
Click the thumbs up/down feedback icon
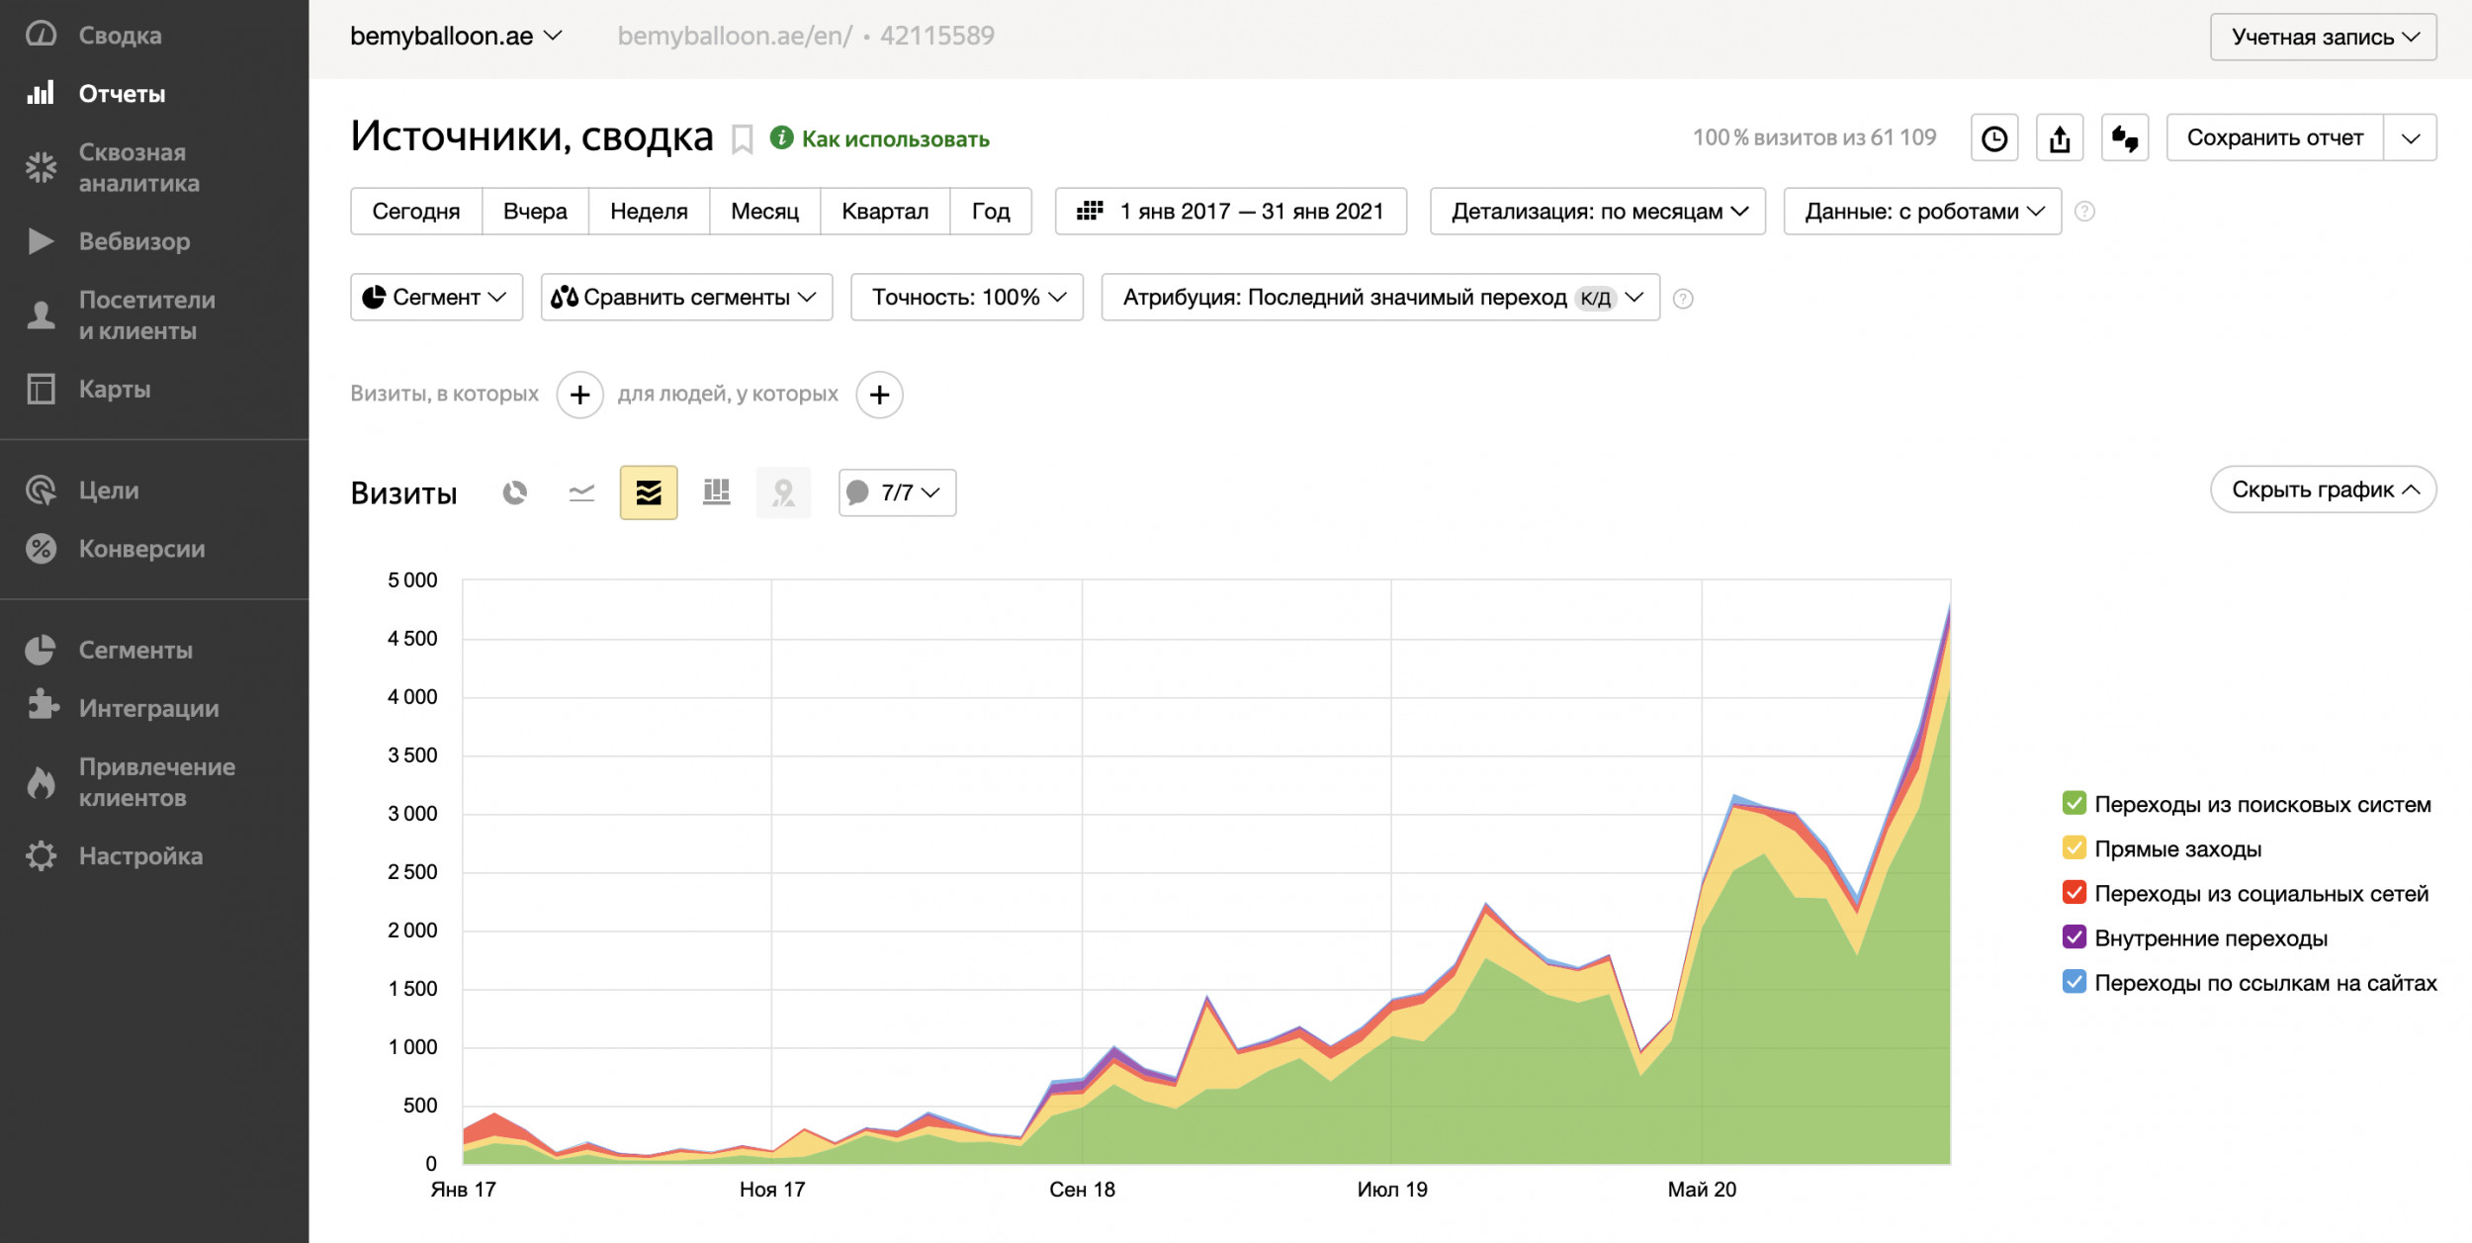pos(2125,138)
